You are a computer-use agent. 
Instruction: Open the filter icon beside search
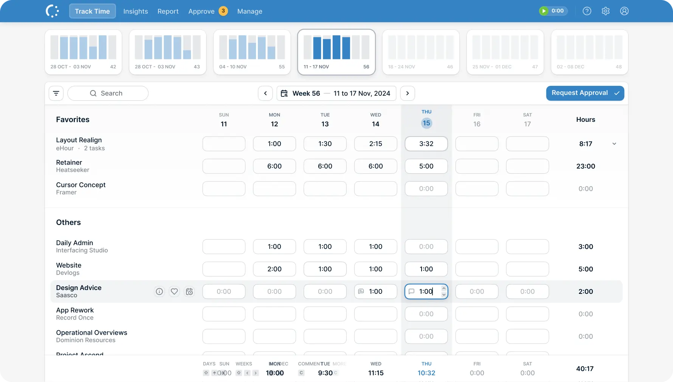tap(56, 93)
